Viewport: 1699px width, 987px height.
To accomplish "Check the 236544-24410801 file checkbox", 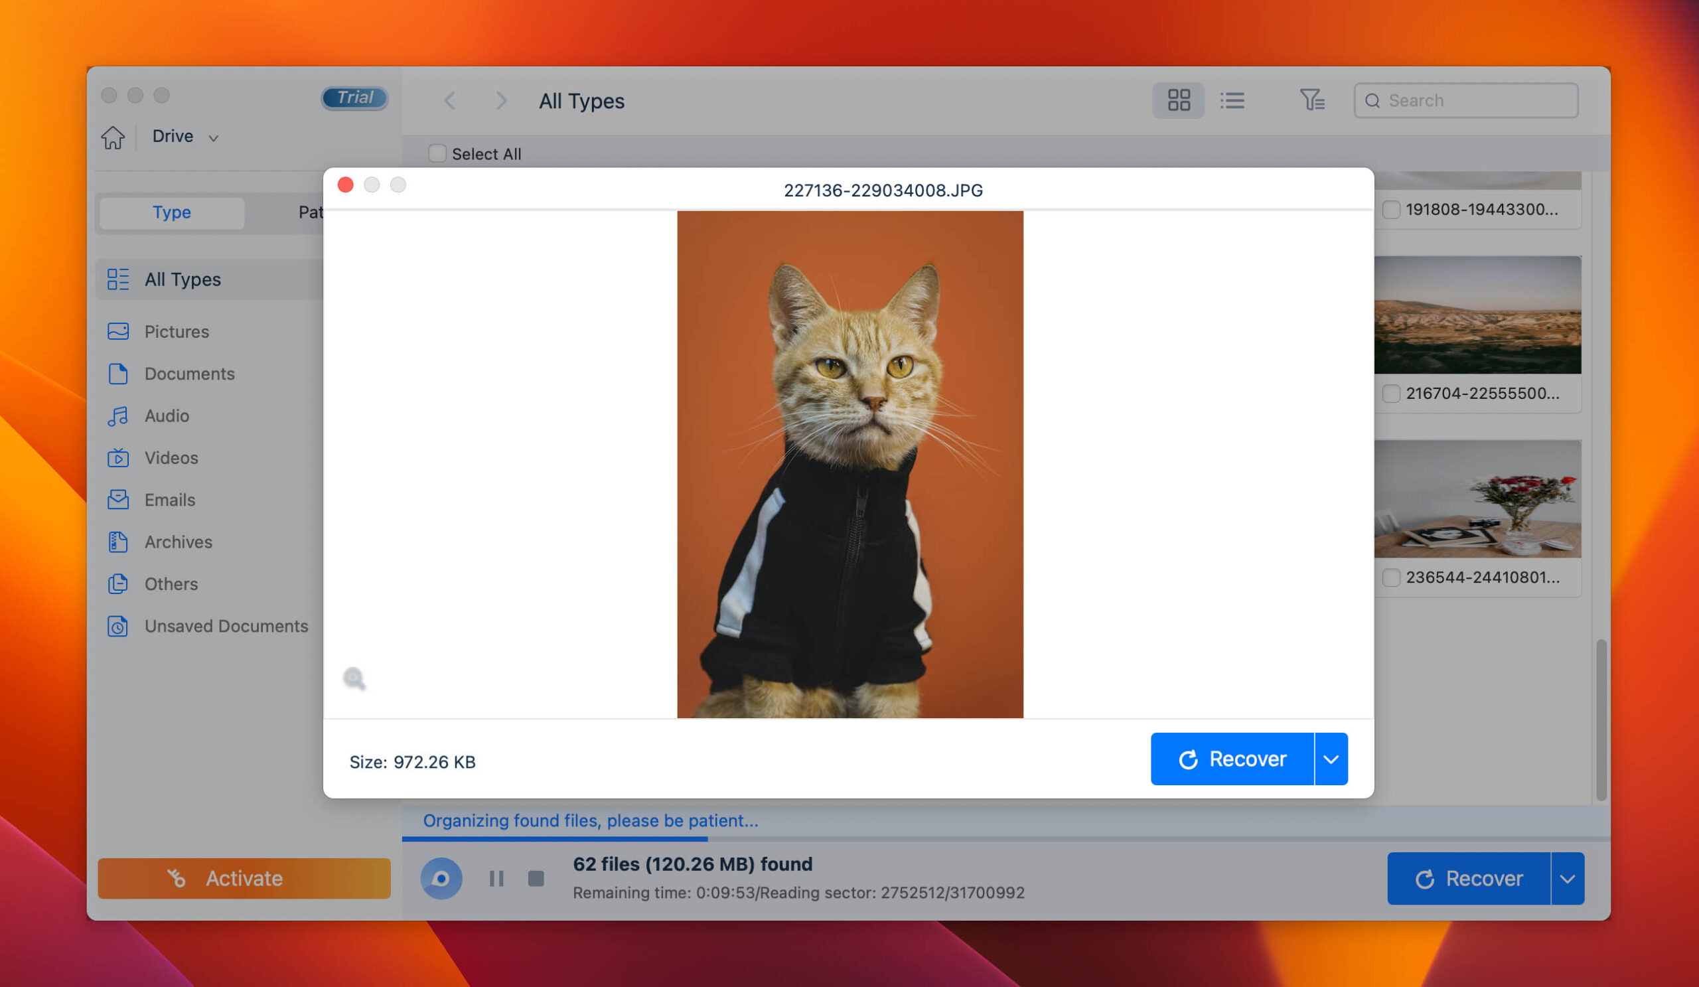I will tap(1391, 577).
